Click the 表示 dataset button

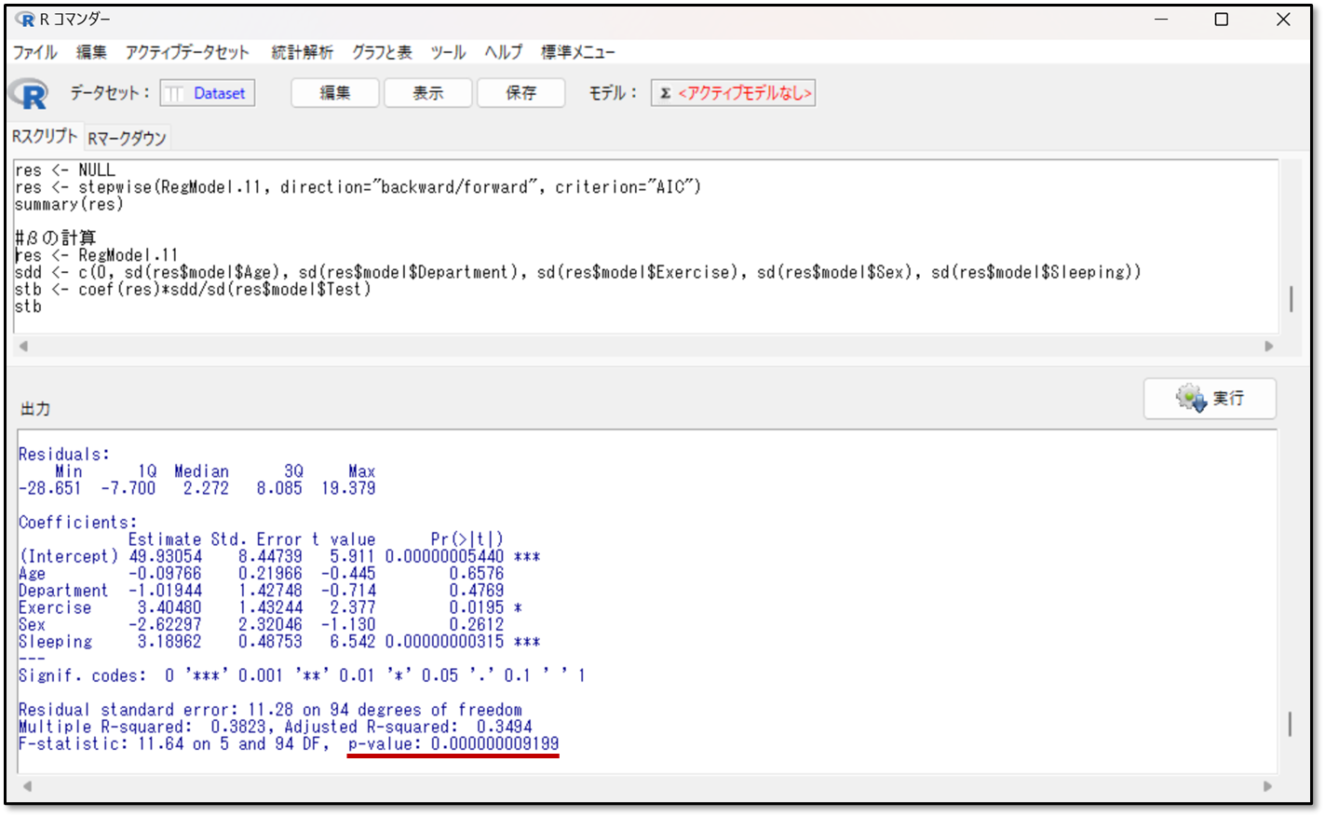pyautogui.click(x=428, y=93)
